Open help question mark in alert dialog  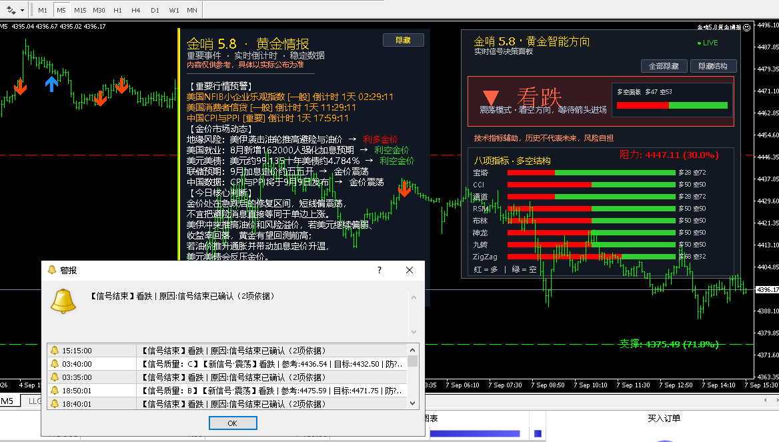coord(379,270)
